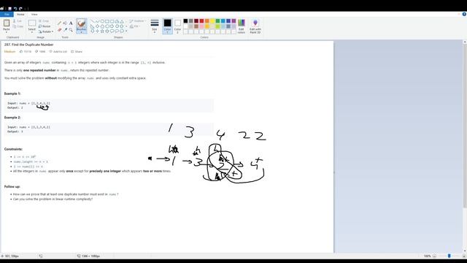467x263 pixels.
Task: Select the Color picker eyedropper tool
Action: tap(65, 30)
